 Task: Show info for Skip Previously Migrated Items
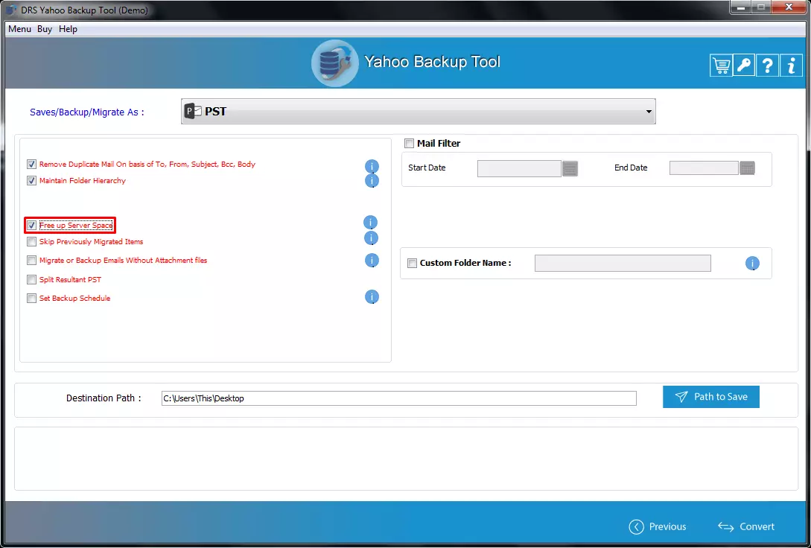click(x=372, y=238)
